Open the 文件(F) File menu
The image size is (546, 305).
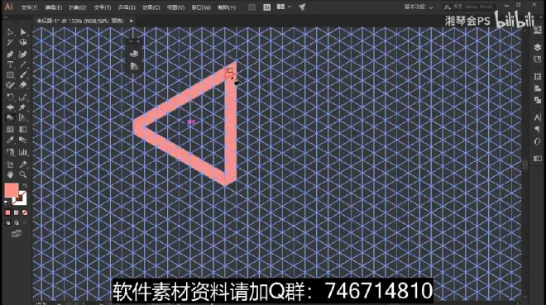point(29,7)
